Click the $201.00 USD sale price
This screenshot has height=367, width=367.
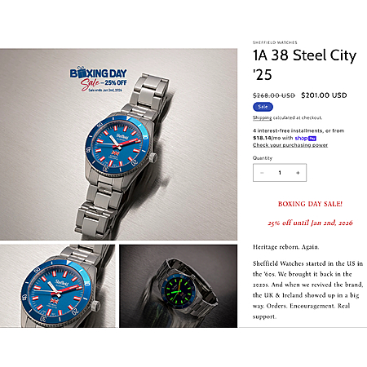(x=324, y=95)
